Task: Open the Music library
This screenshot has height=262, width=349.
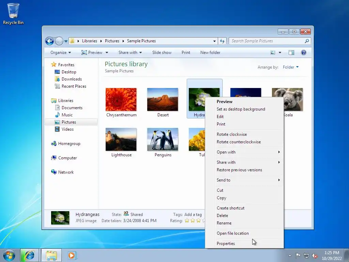Action: tap(67, 115)
